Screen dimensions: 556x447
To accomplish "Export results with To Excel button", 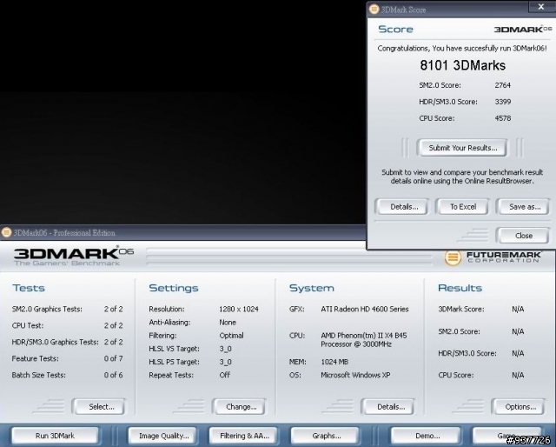I will (x=463, y=207).
